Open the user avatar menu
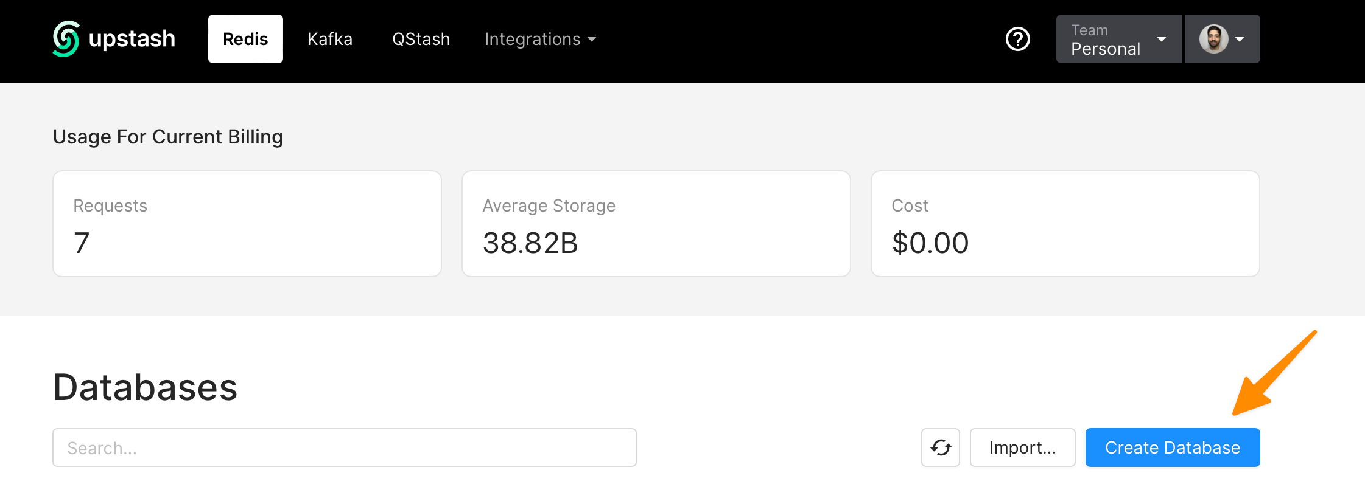1365x501 pixels. [1222, 39]
